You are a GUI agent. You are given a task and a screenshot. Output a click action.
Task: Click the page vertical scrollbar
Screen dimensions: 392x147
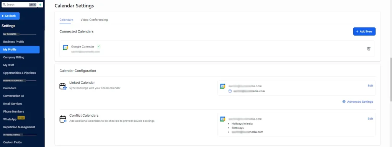coord(390,80)
